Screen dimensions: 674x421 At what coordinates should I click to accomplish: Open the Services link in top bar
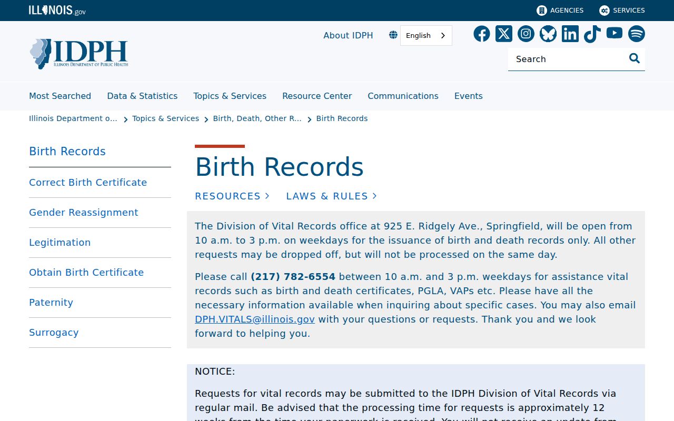pyautogui.click(x=622, y=11)
